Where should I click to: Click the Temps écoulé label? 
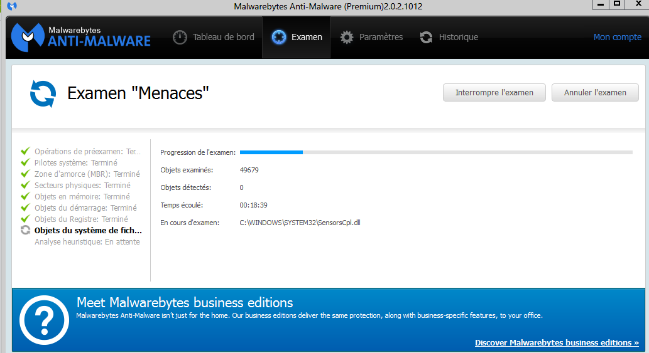(182, 205)
